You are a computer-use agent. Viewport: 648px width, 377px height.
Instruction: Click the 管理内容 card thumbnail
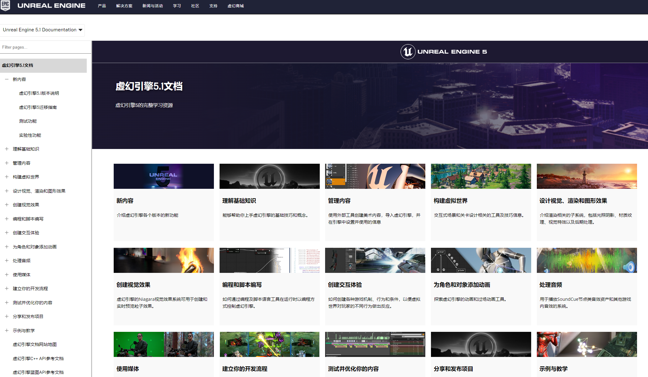pyautogui.click(x=375, y=176)
